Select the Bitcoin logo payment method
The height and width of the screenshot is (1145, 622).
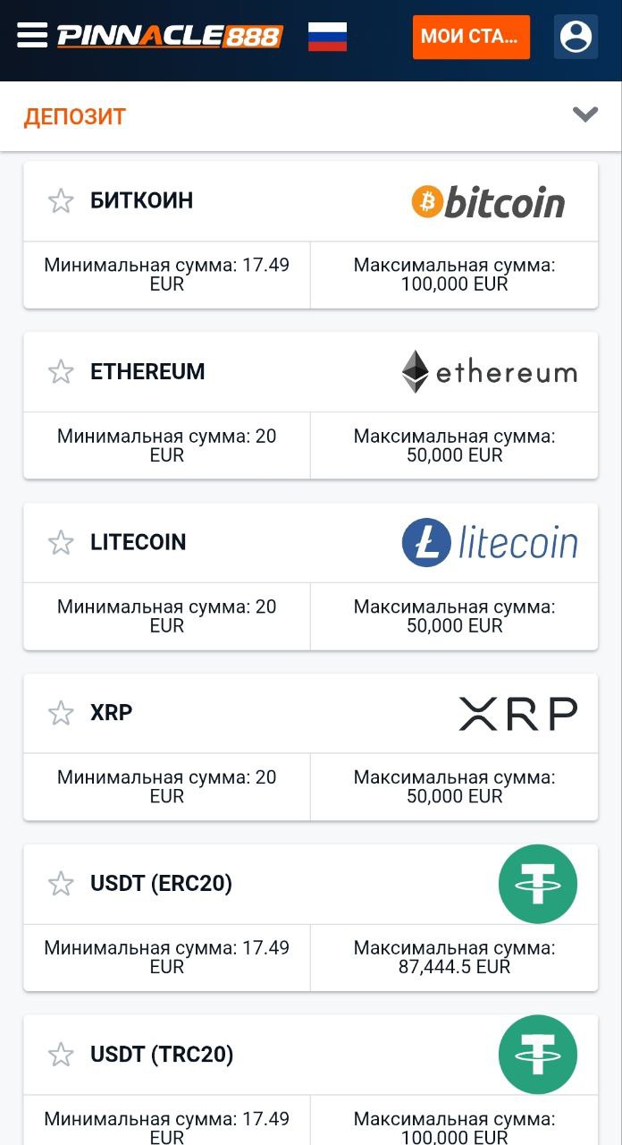488,201
